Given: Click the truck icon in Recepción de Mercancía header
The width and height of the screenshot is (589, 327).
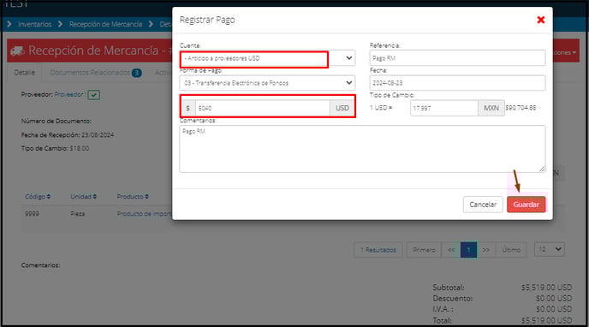Looking at the screenshot, I should (x=17, y=51).
